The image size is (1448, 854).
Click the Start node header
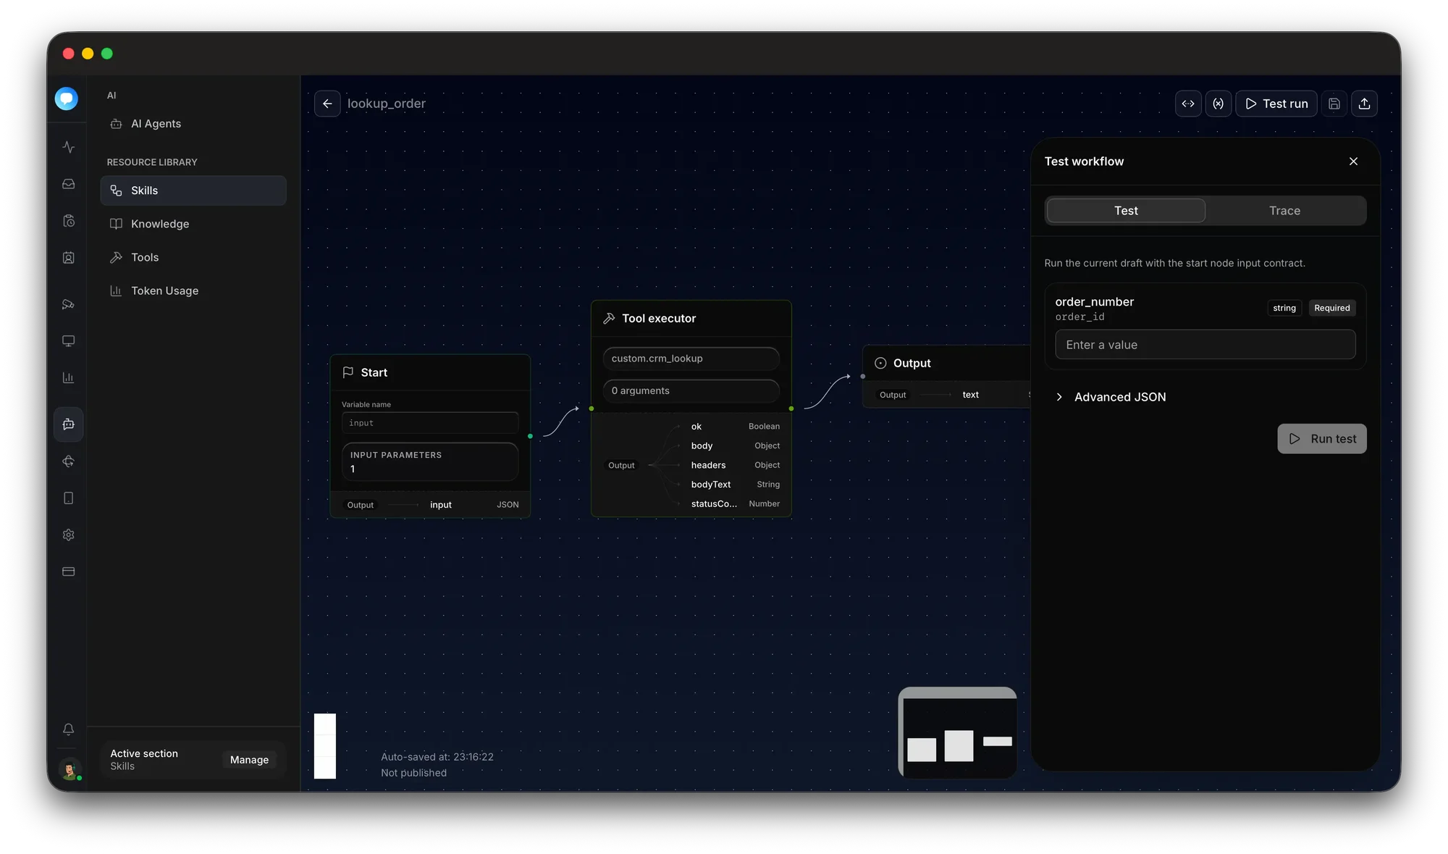430,372
